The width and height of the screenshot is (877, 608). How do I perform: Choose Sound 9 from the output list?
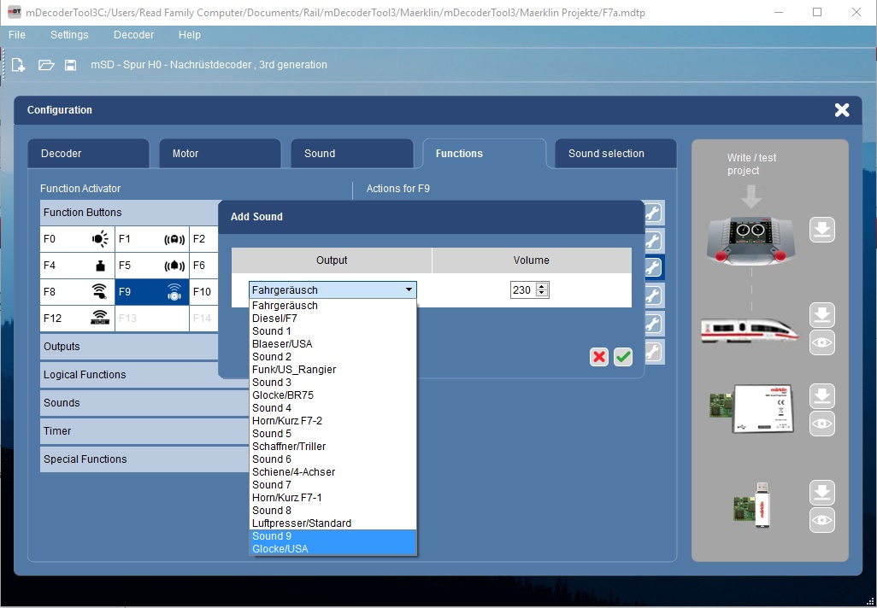[x=333, y=536]
